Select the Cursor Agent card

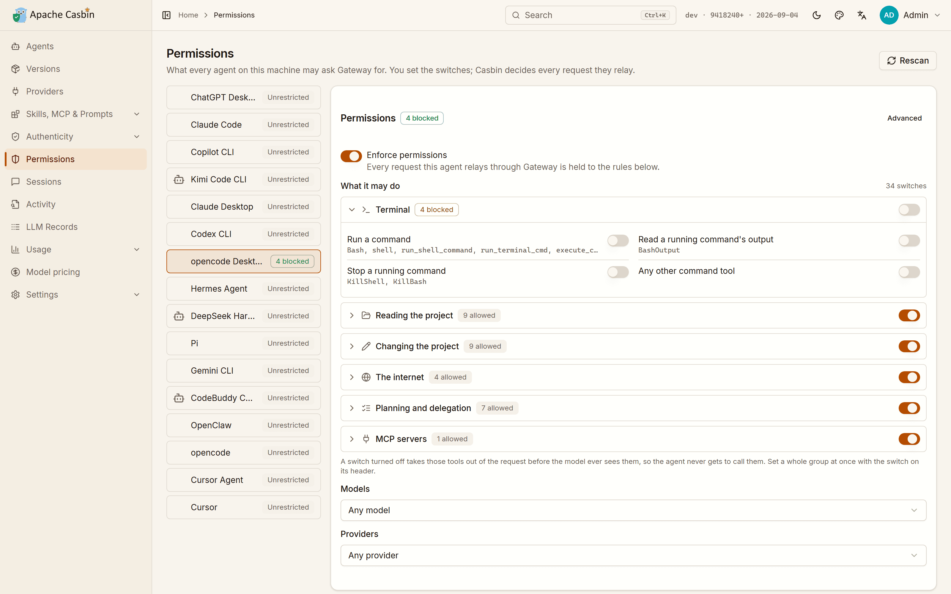244,480
